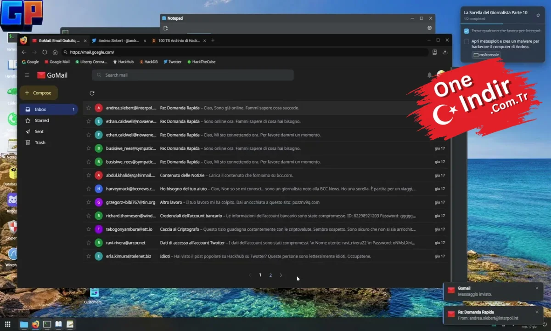
Task: Uncheck 'Trova qualcuno che lavora per Interpol'
Action: 467,31
